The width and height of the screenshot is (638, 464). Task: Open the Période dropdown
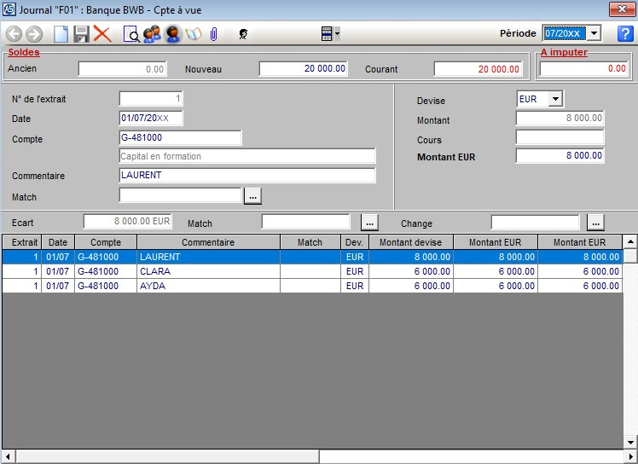coord(594,33)
